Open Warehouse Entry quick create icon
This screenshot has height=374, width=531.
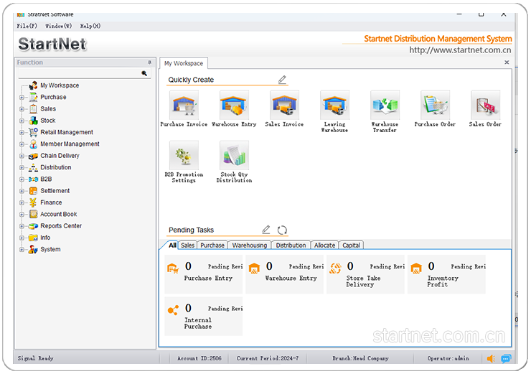coord(234,105)
